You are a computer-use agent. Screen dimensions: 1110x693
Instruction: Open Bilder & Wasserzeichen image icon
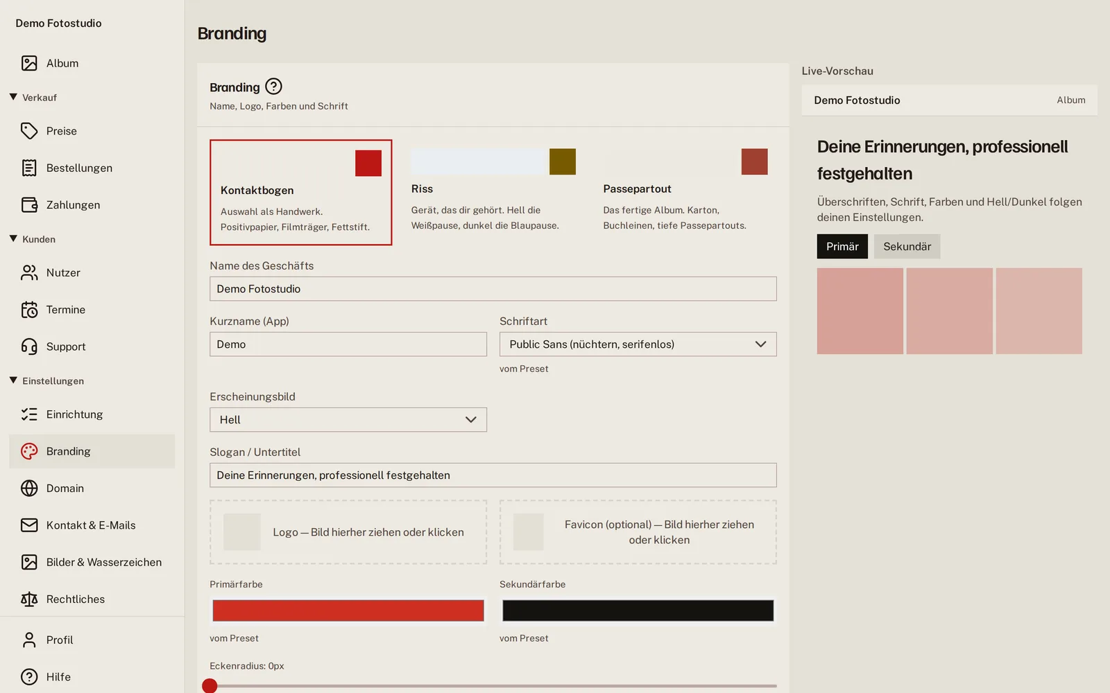pyautogui.click(x=29, y=562)
